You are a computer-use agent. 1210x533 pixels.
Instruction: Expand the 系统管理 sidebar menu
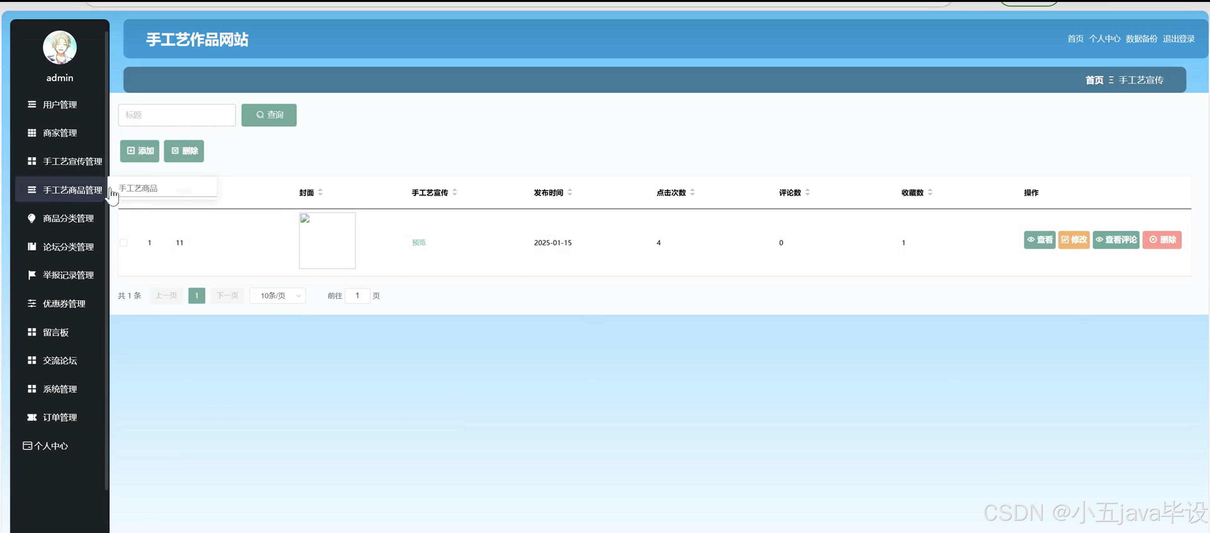pyautogui.click(x=59, y=389)
